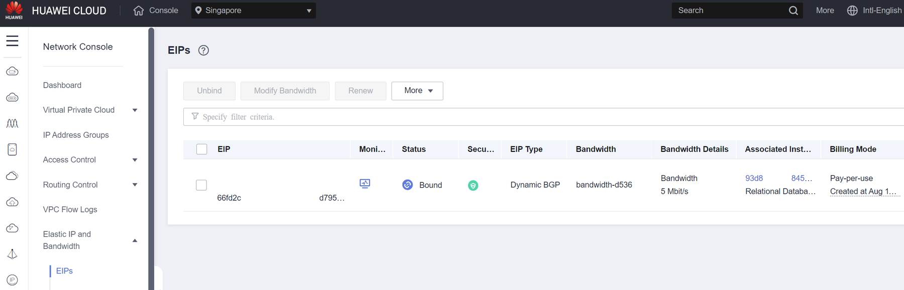Click the wave-shaped auto scaling sidebar icon

click(x=13, y=123)
